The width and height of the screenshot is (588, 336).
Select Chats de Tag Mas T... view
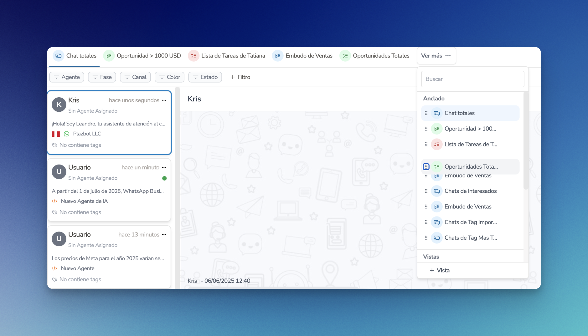pos(470,238)
